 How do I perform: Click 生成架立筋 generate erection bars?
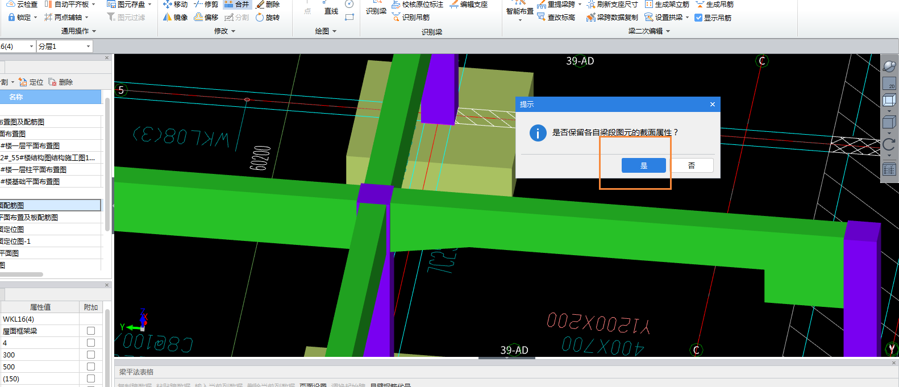click(667, 4)
